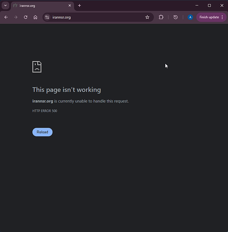
Task: Open a new tab with plus button
Action: click(x=79, y=6)
